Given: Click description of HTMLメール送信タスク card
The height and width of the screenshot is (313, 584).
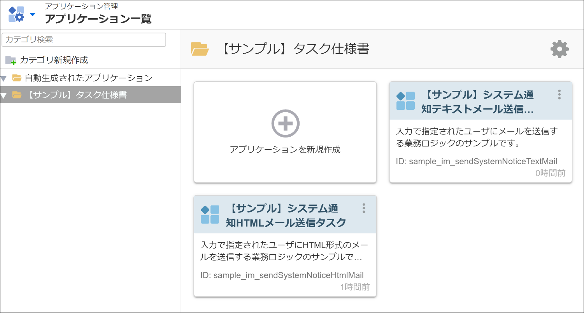Looking at the screenshot, I should coord(285,251).
